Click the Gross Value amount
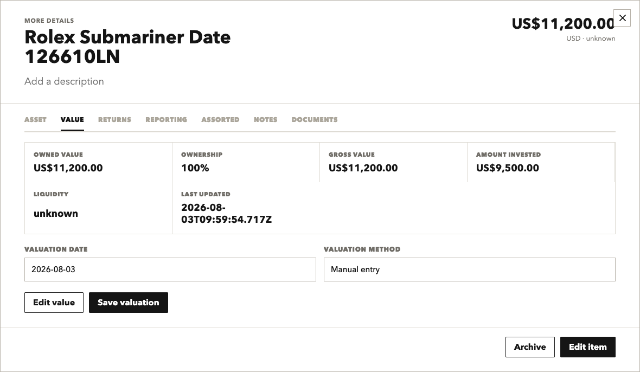Image resolution: width=640 pixels, height=372 pixels. (363, 168)
